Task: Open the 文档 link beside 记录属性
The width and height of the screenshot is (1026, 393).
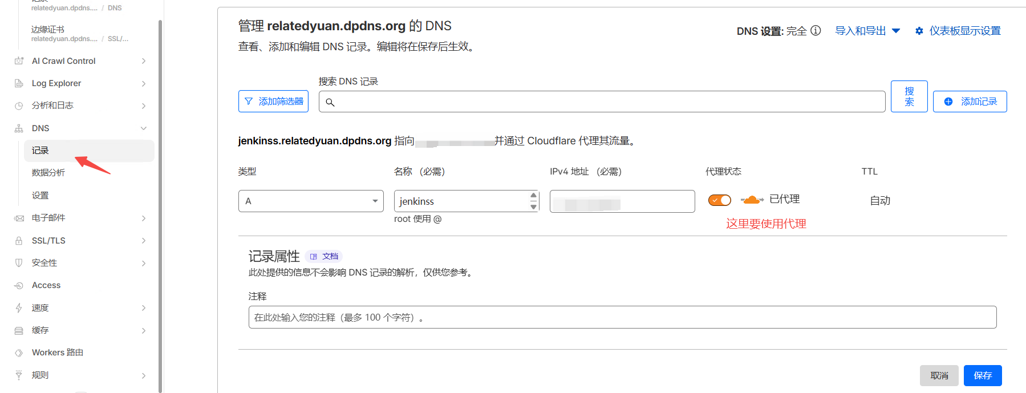Action: (x=324, y=257)
